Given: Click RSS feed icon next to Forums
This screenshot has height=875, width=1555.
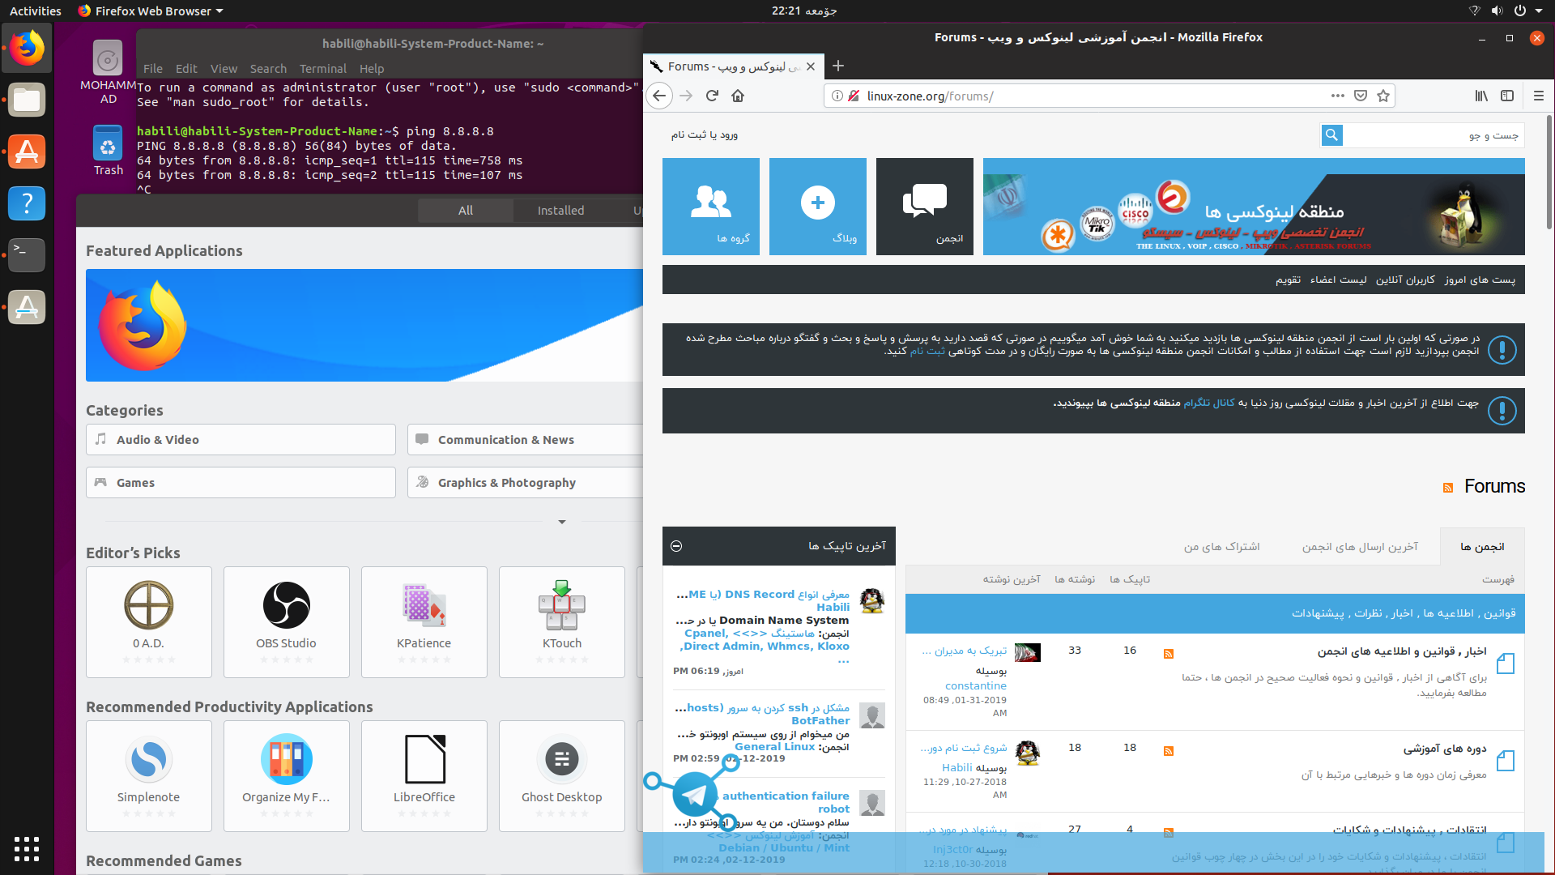Looking at the screenshot, I should 1448,488.
